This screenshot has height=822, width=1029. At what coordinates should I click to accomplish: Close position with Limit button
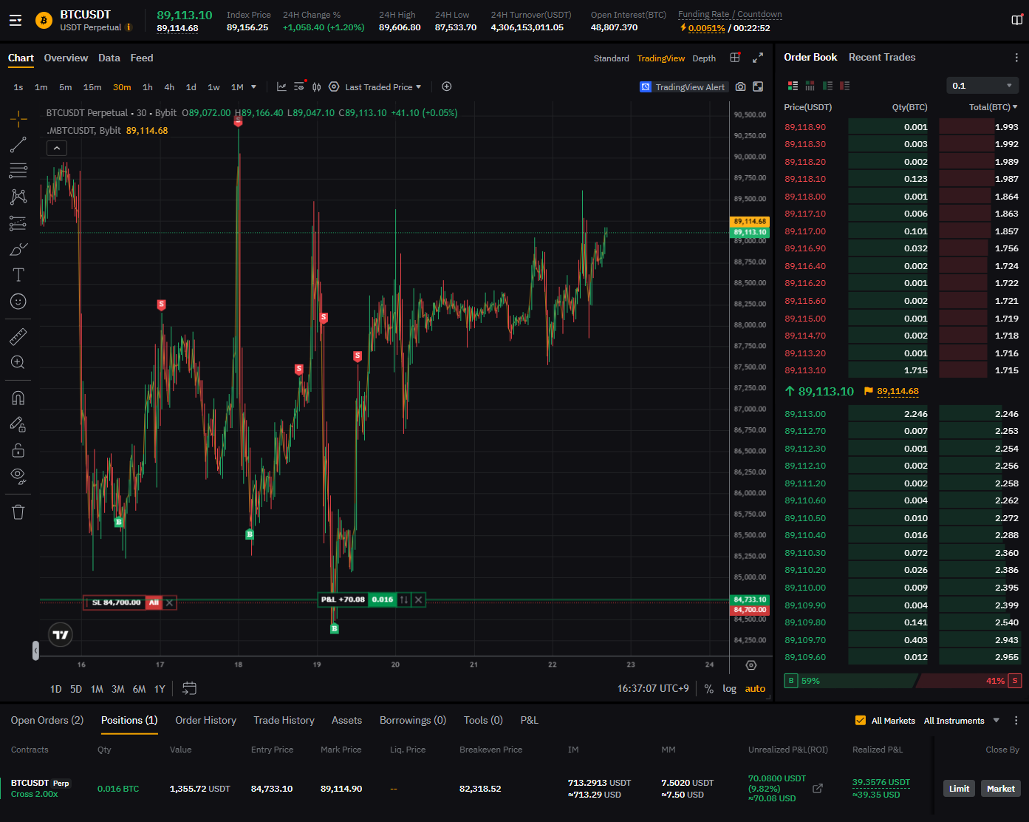tap(959, 789)
